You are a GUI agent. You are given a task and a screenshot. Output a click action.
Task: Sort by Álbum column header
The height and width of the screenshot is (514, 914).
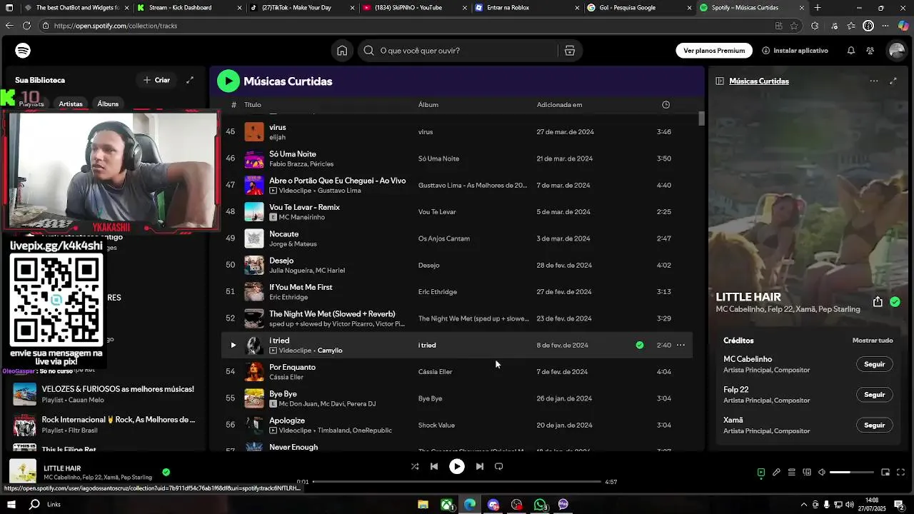click(x=428, y=105)
